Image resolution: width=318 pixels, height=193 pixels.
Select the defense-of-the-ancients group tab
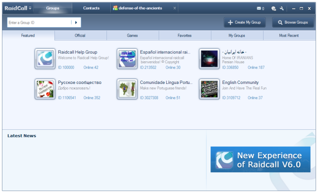(140, 8)
